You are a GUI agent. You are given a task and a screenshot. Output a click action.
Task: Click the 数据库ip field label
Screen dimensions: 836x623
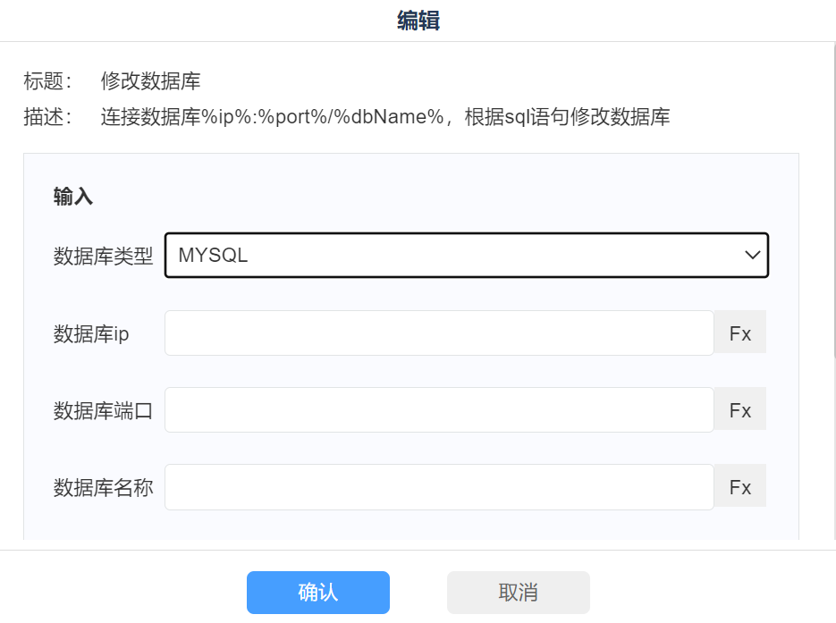(91, 334)
